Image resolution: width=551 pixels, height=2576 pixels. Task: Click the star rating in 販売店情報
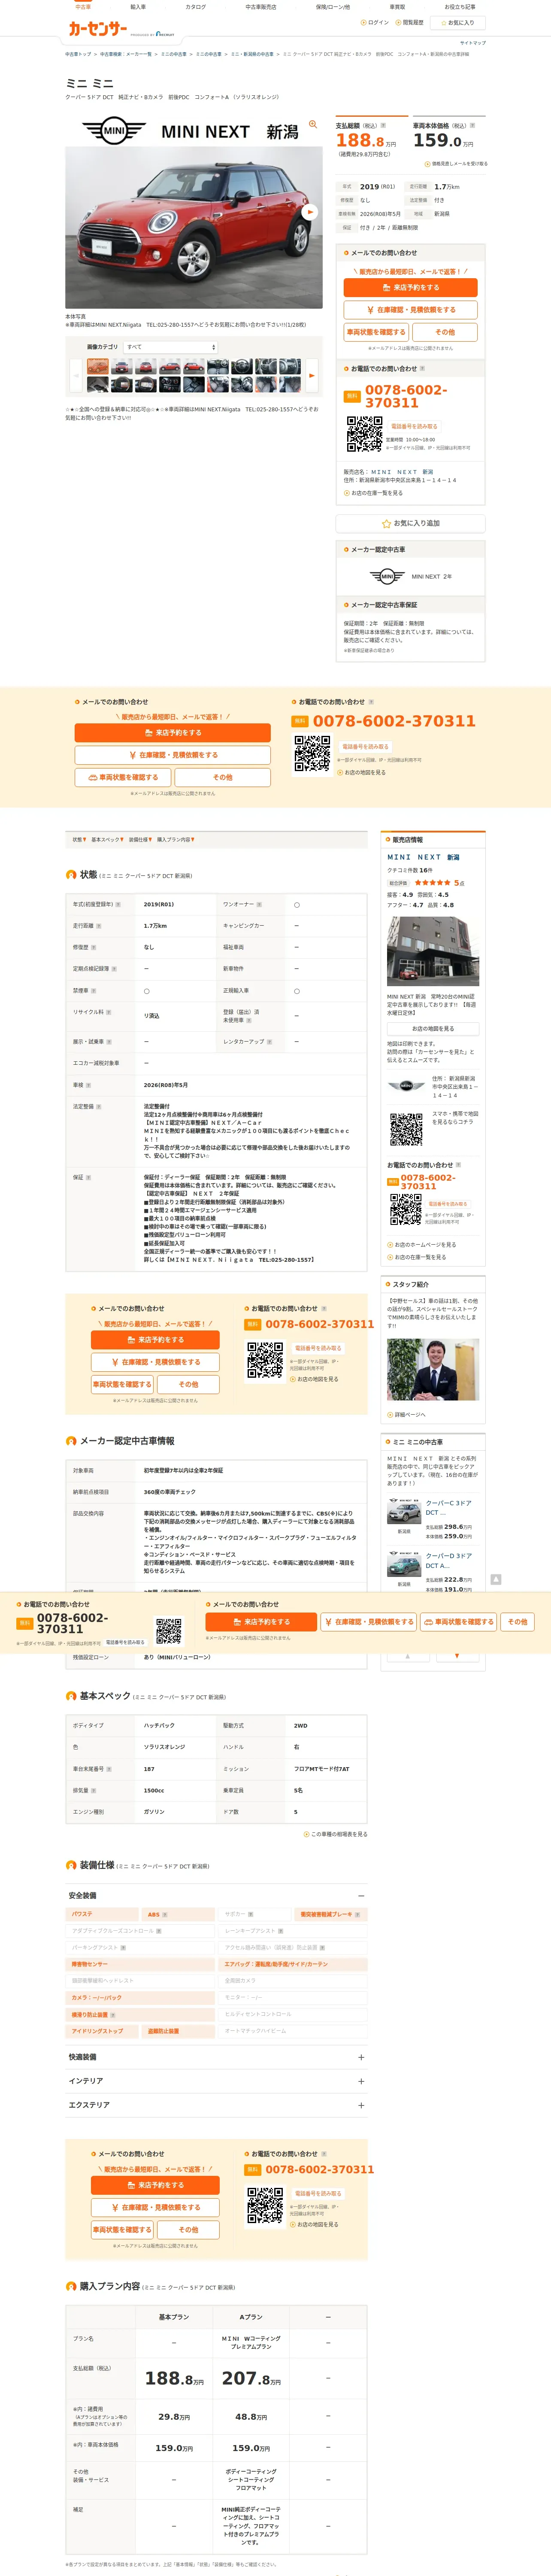[x=432, y=883]
